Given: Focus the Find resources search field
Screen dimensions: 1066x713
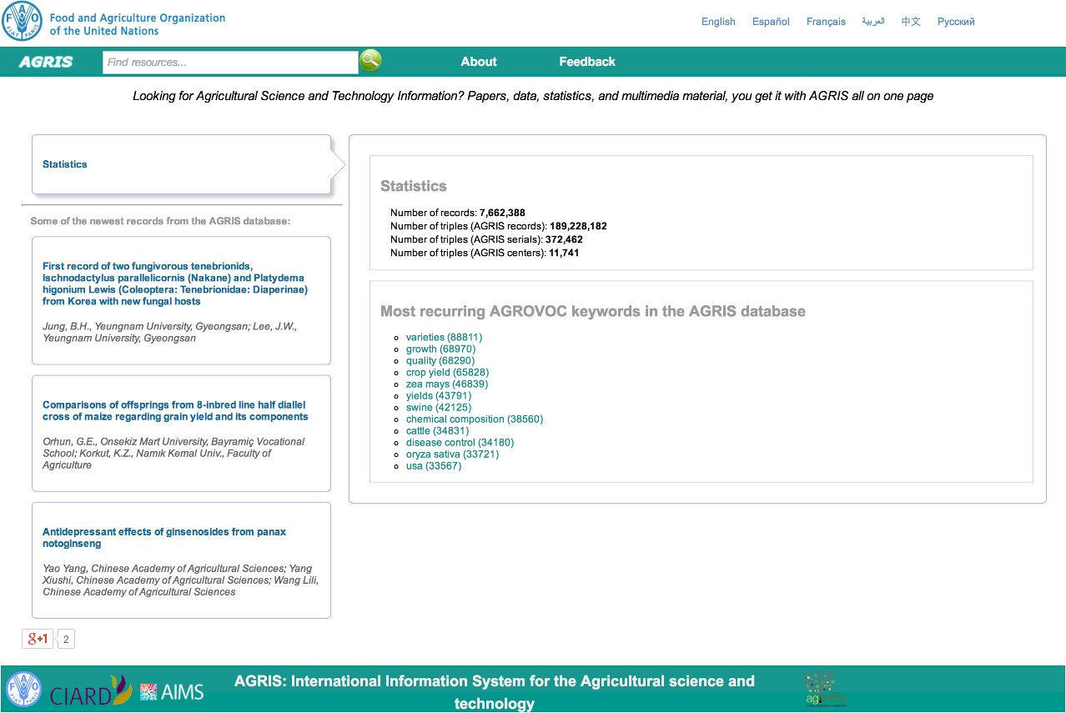Looking at the screenshot, I should [230, 63].
